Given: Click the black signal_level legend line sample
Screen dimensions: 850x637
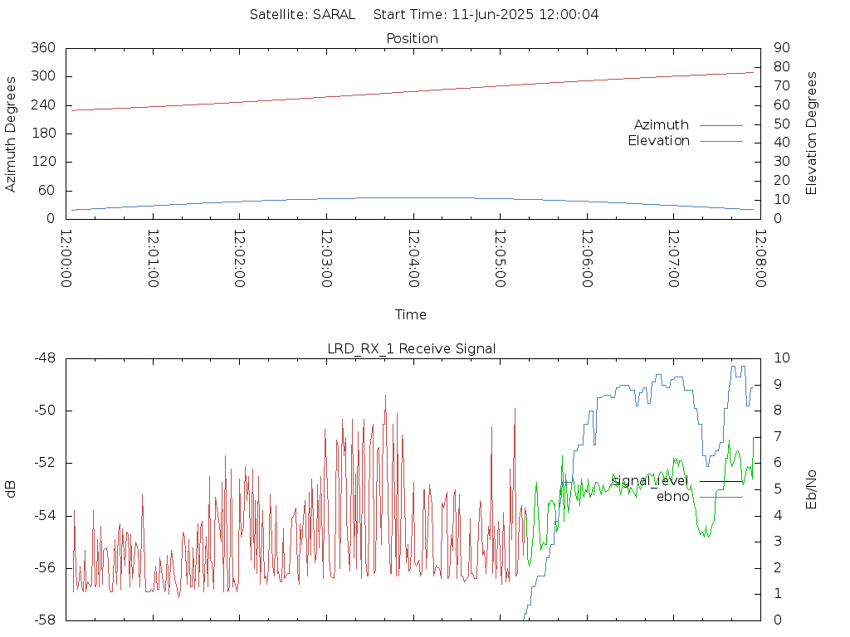Looking at the screenshot, I should tap(721, 482).
